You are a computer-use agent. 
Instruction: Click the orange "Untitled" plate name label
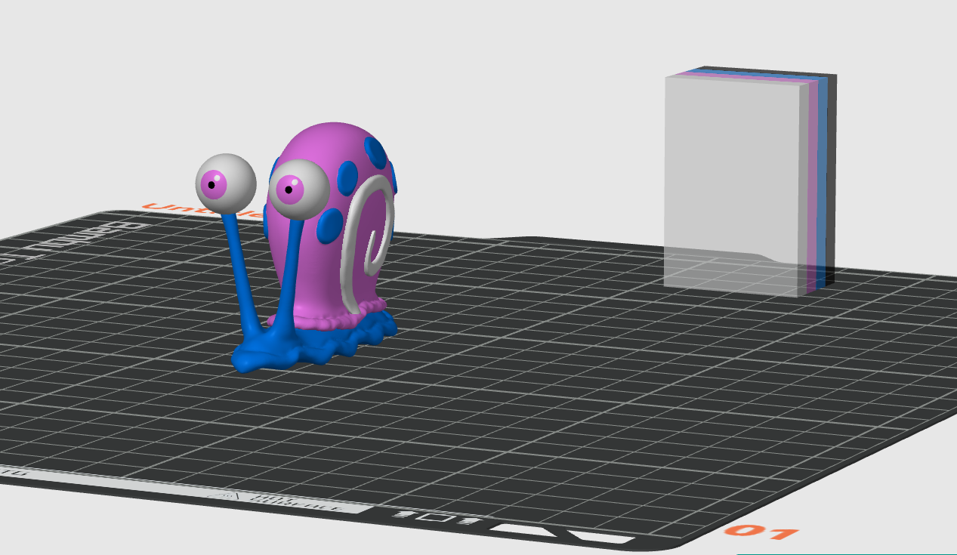pos(204,210)
